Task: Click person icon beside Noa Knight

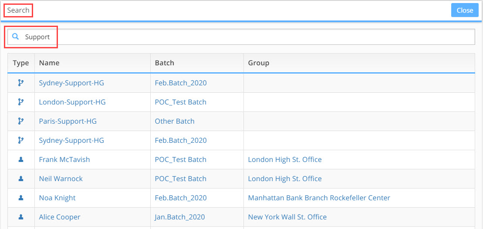Action: 21,198
